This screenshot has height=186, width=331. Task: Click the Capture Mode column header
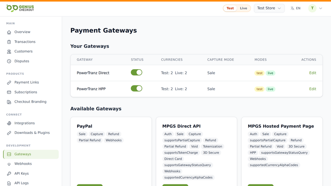point(221,60)
